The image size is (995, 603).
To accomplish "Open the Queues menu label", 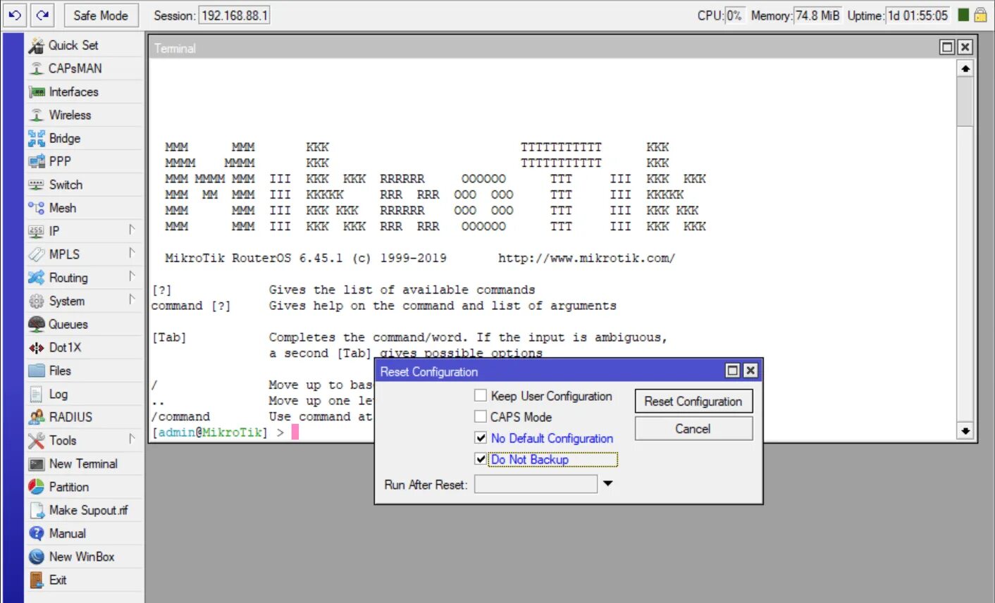I will click(68, 325).
